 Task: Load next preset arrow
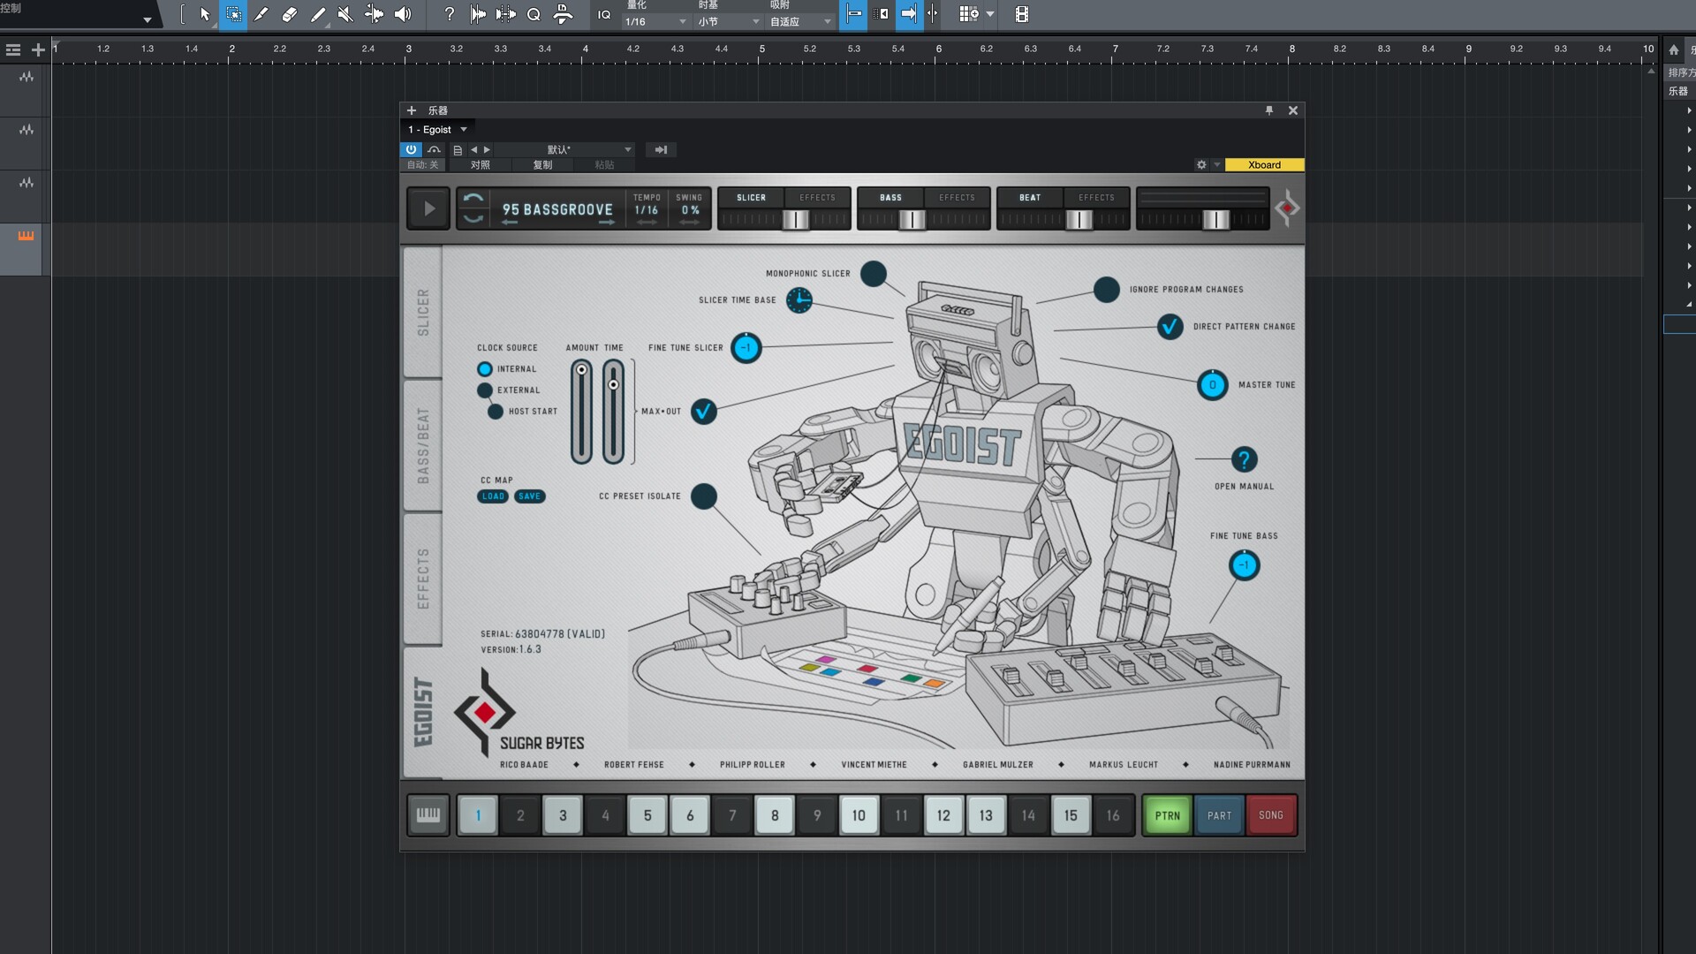click(487, 150)
